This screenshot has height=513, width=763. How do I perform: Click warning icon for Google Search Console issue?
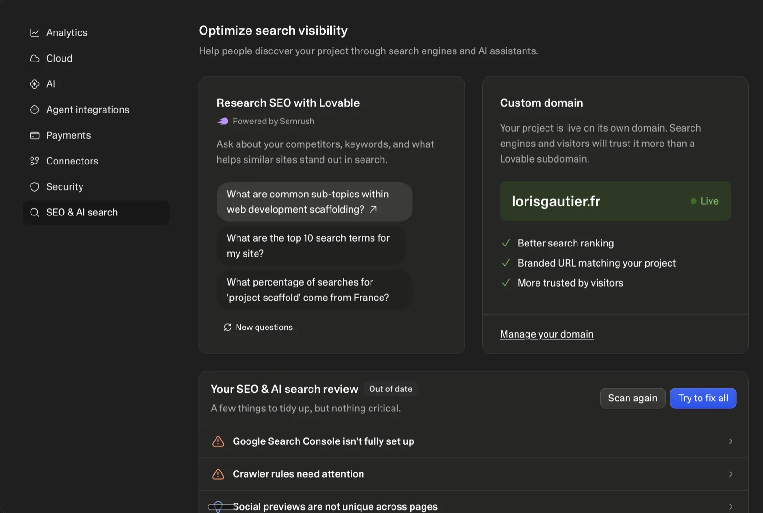218,441
